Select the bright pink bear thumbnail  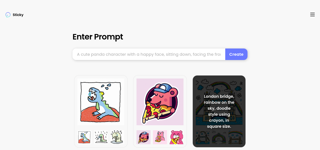click(x=176, y=137)
